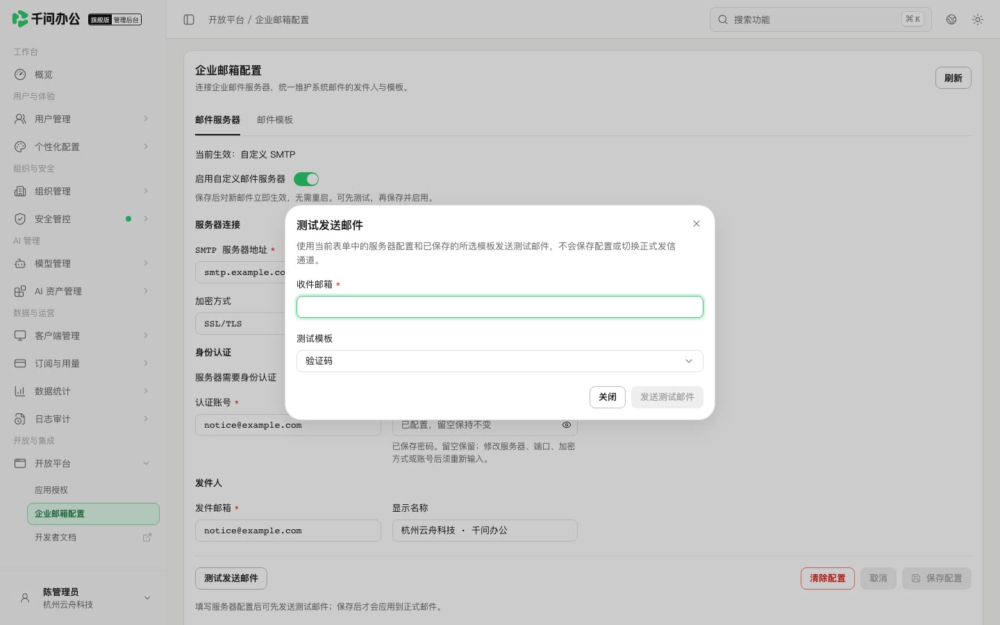
Task: Click the 数据统计 bar chart icon
Action: [20, 391]
